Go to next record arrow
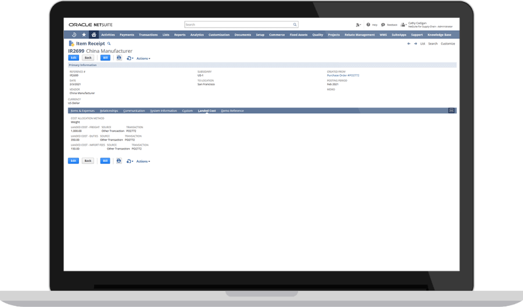This screenshot has width=523, height=307. pos(415,44)
